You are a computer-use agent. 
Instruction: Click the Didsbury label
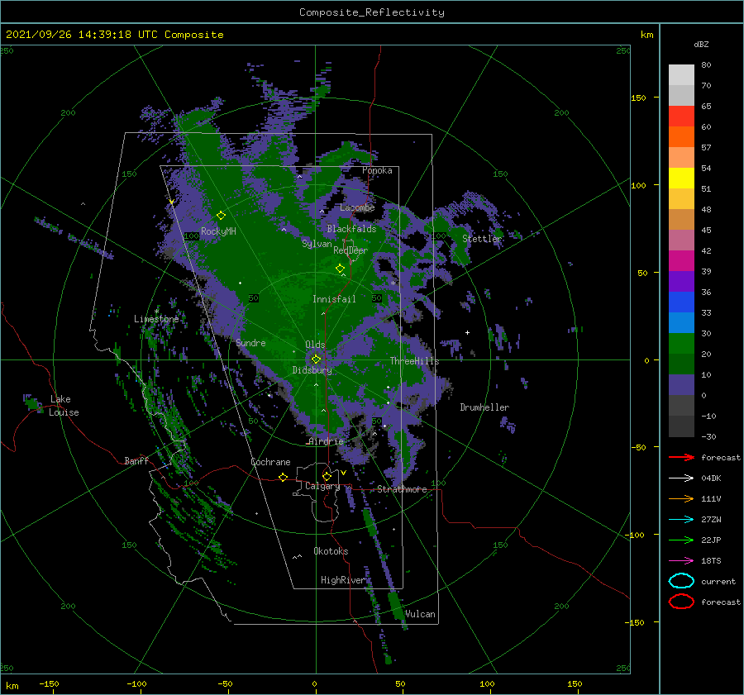(x=312, y=370)
